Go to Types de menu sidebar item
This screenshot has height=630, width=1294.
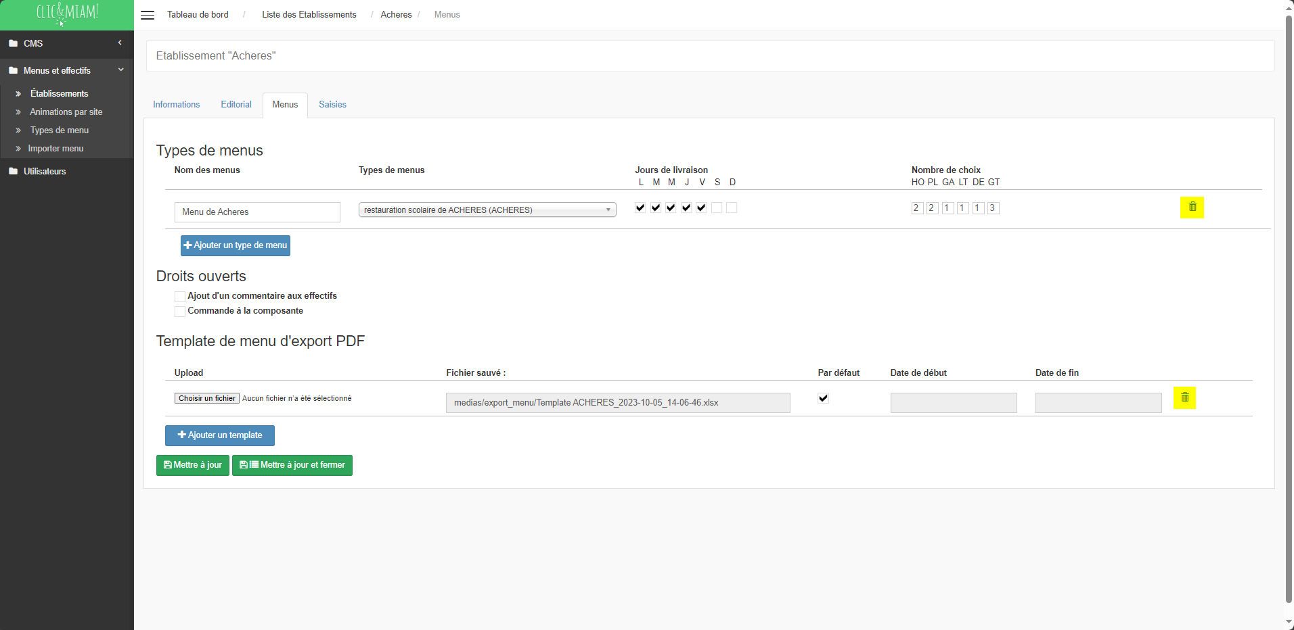(60, 130)
